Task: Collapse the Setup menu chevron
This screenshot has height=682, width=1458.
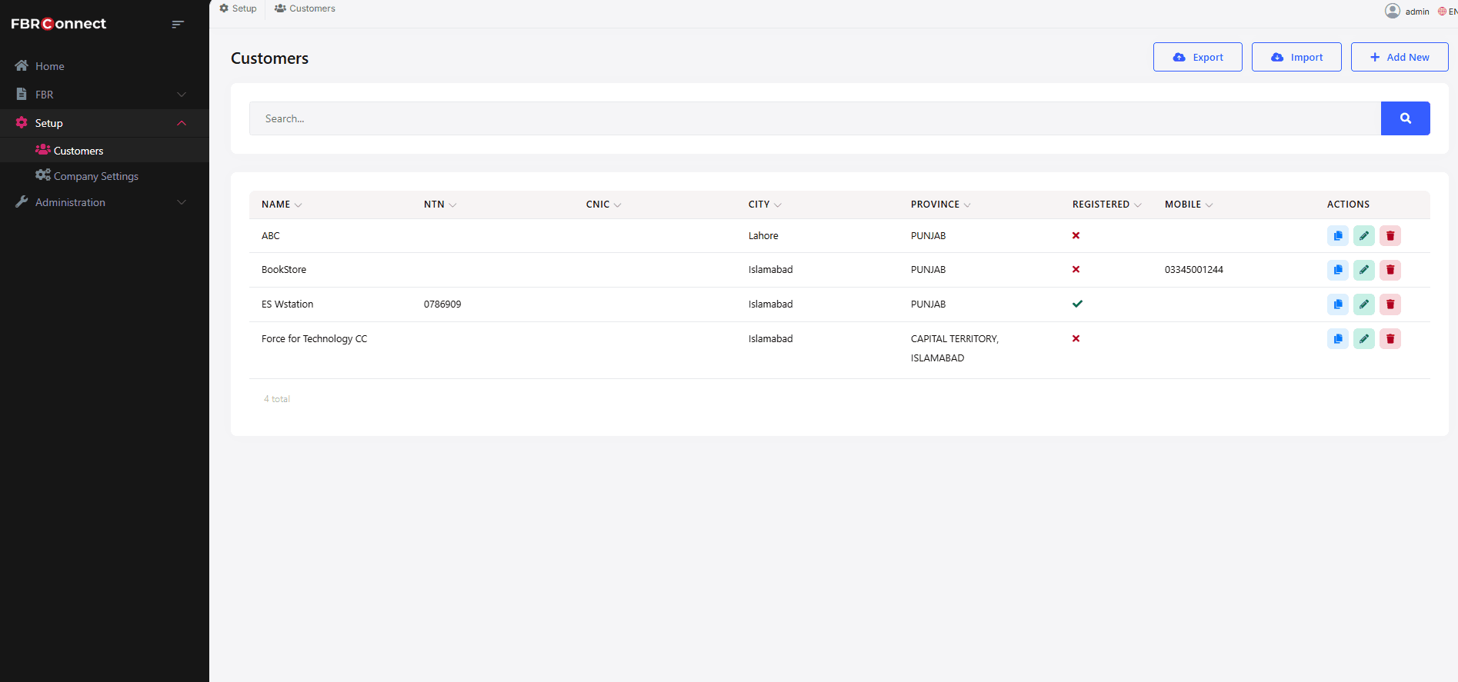Action: point(182,123)
